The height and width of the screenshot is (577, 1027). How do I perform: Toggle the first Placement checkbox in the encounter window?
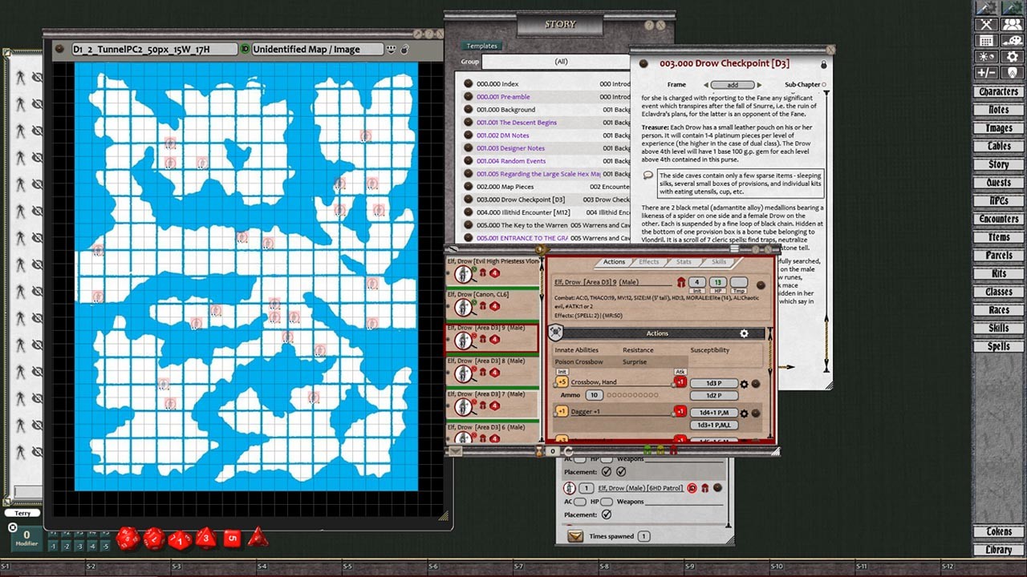coord(607,472)
